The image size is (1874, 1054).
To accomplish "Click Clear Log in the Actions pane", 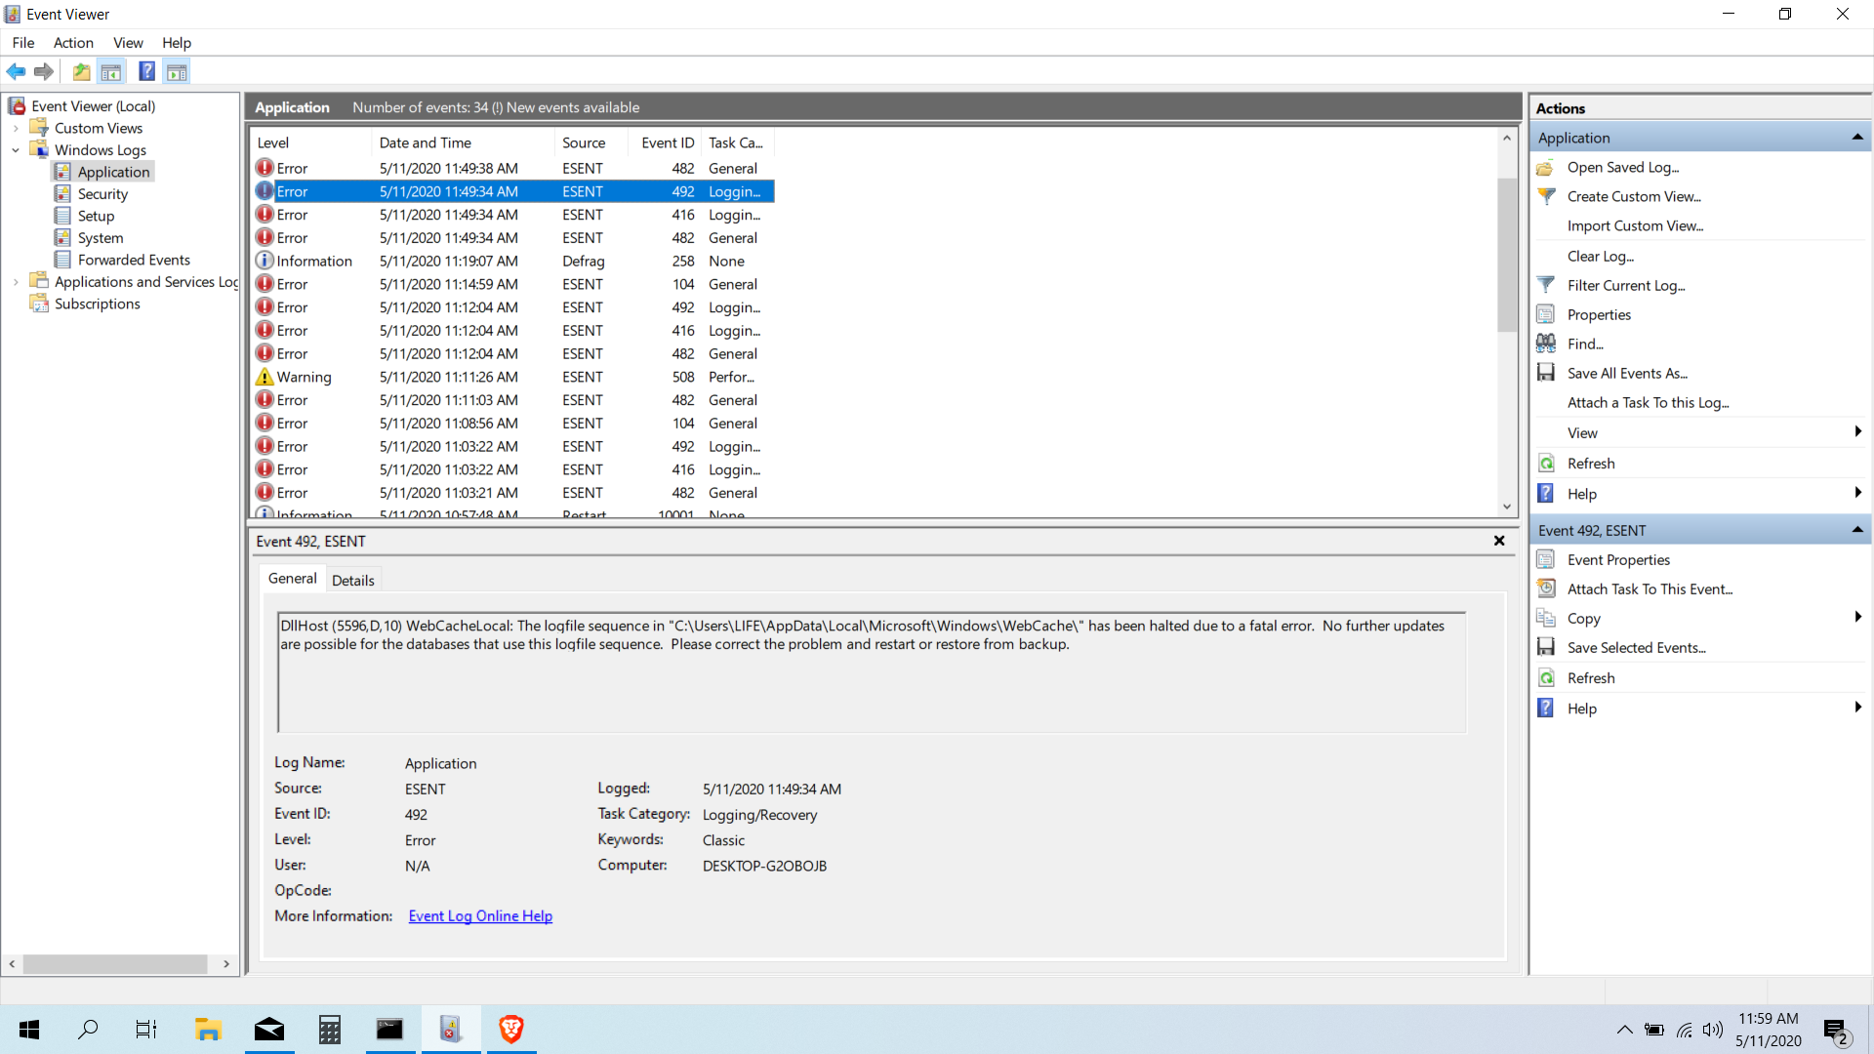I will [x=1600, y=256].
